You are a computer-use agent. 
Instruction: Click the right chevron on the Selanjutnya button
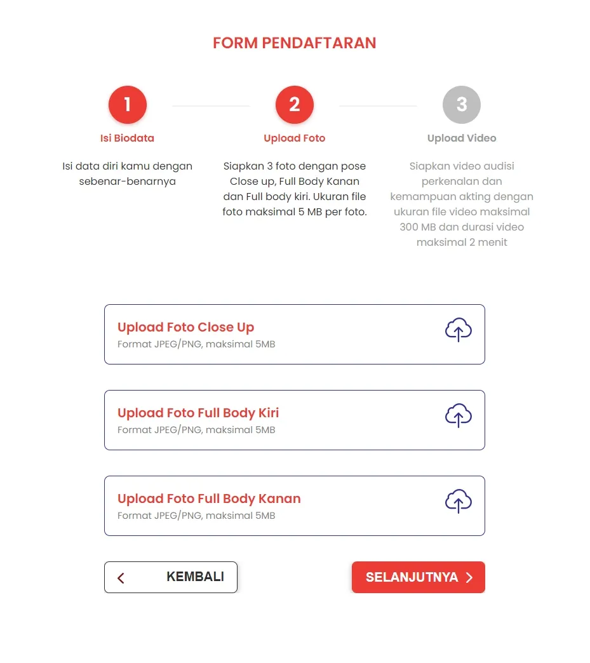(469, 577)
